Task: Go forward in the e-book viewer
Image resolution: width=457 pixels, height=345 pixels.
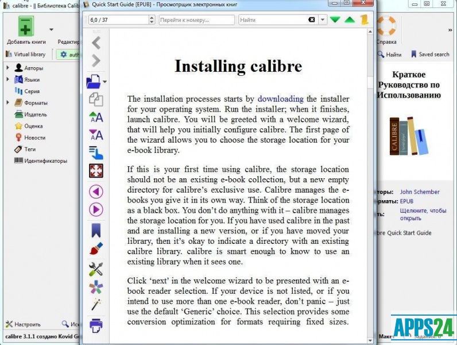Action: tap(96, 61)
